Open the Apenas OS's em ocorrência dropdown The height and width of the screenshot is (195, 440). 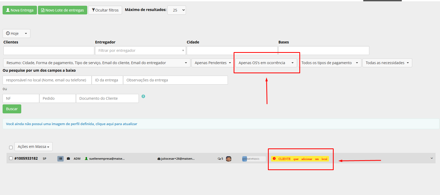point(266,63)
